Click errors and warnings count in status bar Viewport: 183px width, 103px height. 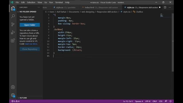click(x=15, y=101)
